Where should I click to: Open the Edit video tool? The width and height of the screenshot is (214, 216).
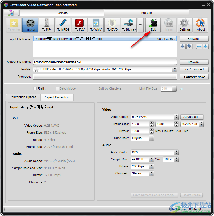tap(153, 25)
